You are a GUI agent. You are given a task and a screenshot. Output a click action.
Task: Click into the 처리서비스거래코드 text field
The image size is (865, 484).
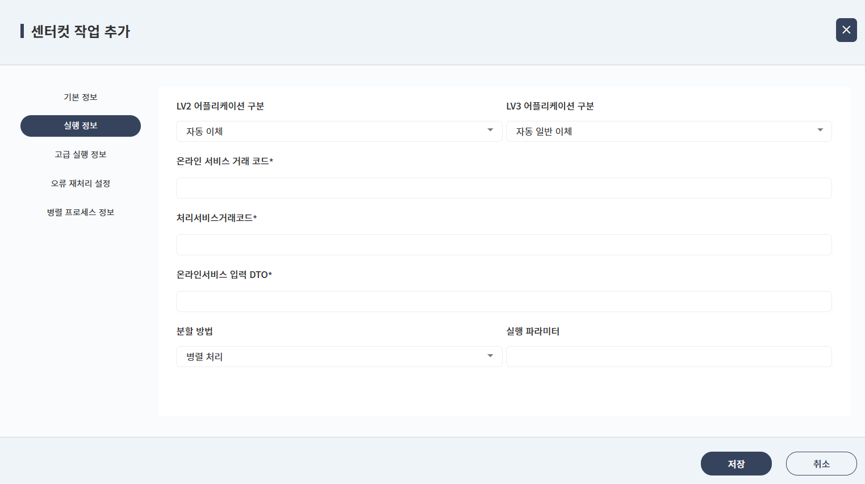coord(503,245)
